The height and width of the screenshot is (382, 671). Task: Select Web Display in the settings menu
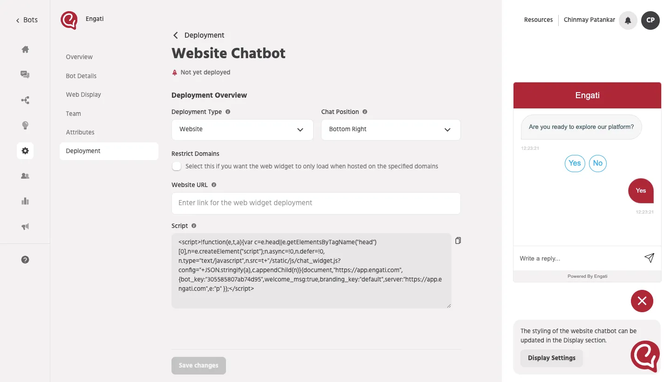[83, 94]
